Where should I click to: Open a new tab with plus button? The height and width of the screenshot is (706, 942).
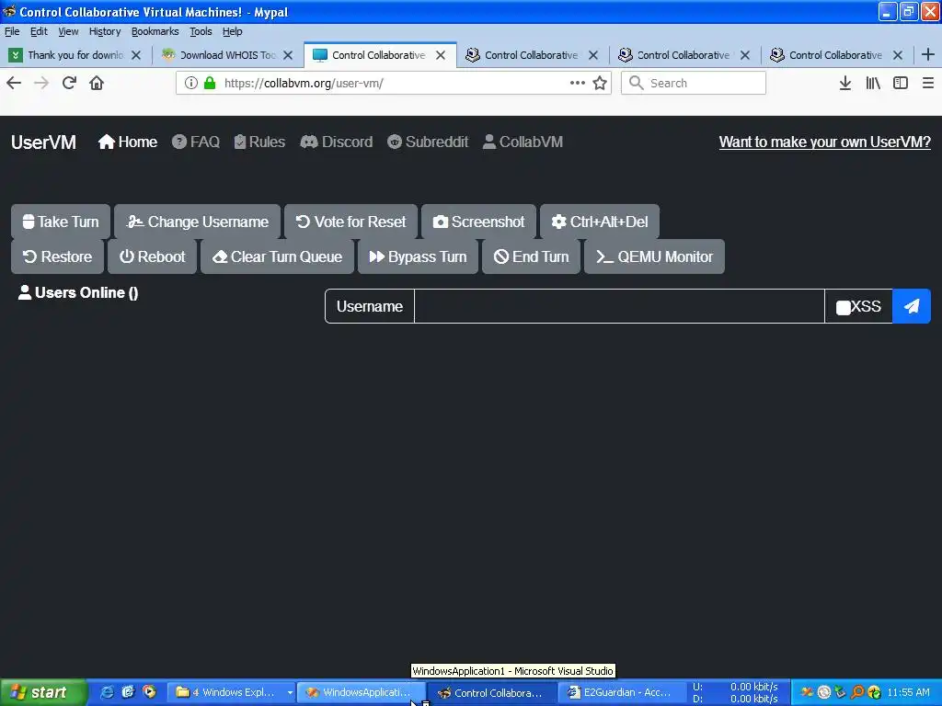tap(927, 54)
